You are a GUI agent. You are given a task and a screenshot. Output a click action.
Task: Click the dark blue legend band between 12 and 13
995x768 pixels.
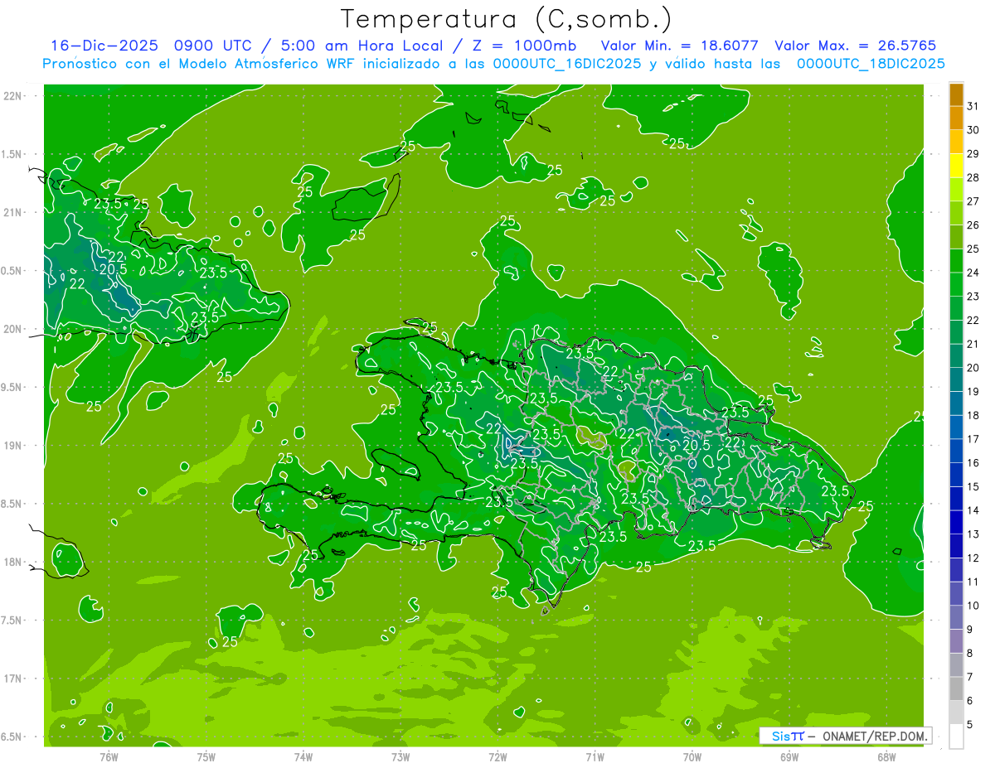coord(957,547)
